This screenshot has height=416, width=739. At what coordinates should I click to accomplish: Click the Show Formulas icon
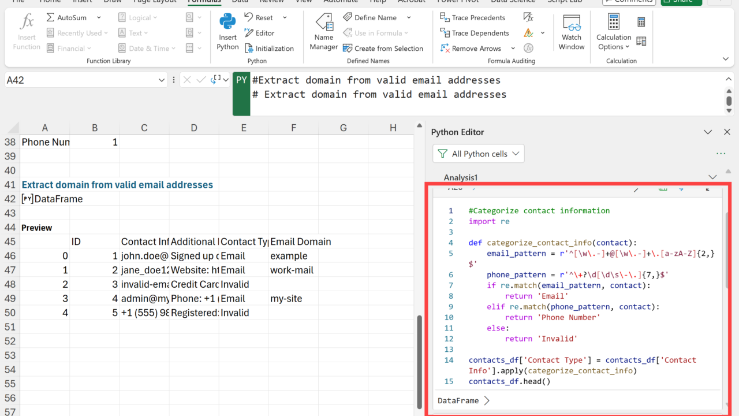click(528, 17)
